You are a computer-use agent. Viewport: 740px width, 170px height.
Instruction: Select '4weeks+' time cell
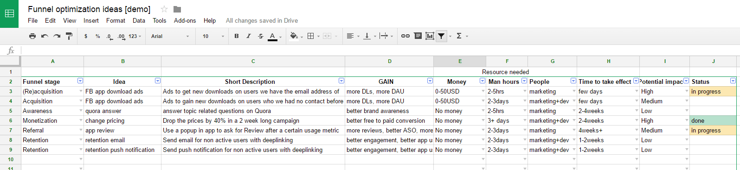608,130
